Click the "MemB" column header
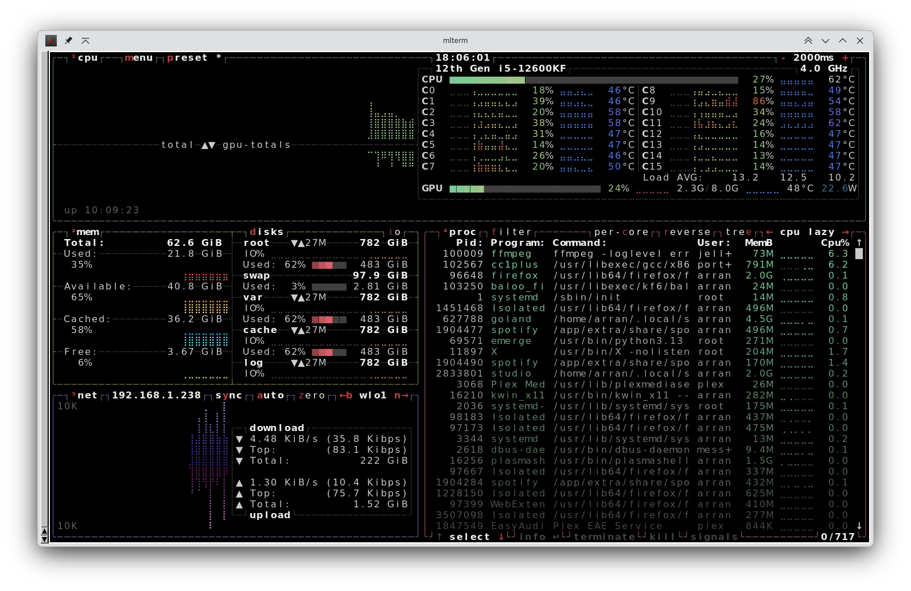Screen dimensions: 911x591 pos(759,243)
